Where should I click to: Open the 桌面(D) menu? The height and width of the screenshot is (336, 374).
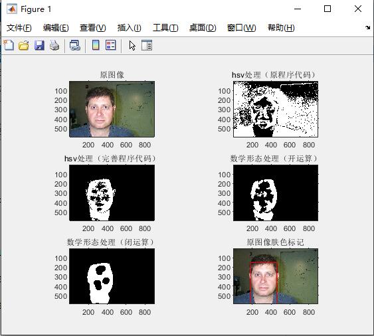(x=203, y=28)
